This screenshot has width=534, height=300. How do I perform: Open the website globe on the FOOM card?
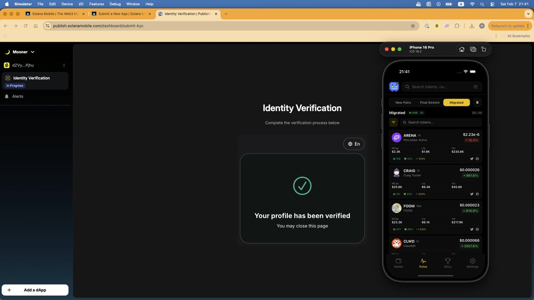pos(477,229)
